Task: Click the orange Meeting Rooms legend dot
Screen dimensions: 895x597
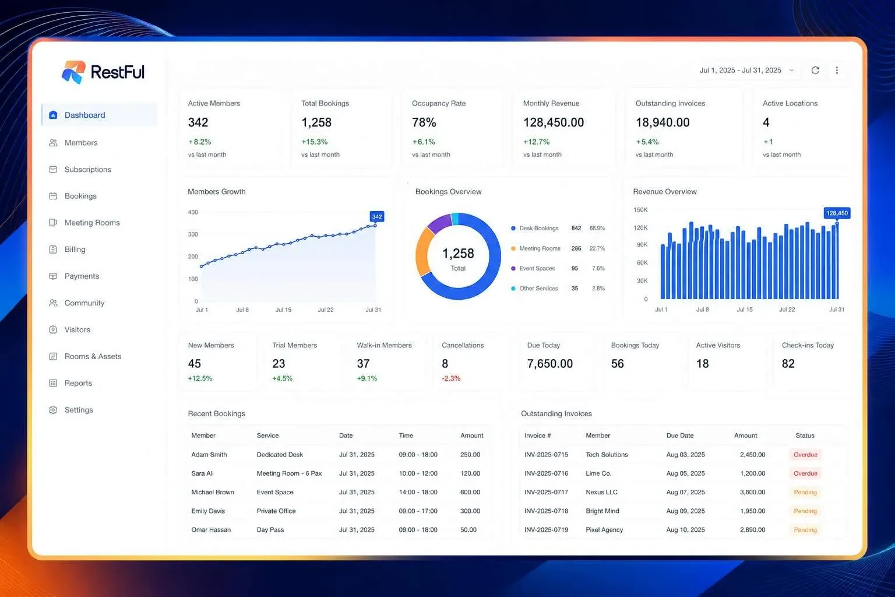Action: click(513, 248)
